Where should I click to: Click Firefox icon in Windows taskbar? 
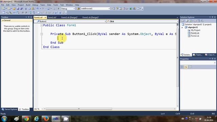(x=46, y=119)
